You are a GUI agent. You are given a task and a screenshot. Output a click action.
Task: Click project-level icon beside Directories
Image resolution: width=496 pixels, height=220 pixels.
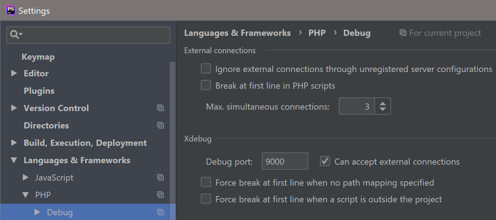pos(160,126)
